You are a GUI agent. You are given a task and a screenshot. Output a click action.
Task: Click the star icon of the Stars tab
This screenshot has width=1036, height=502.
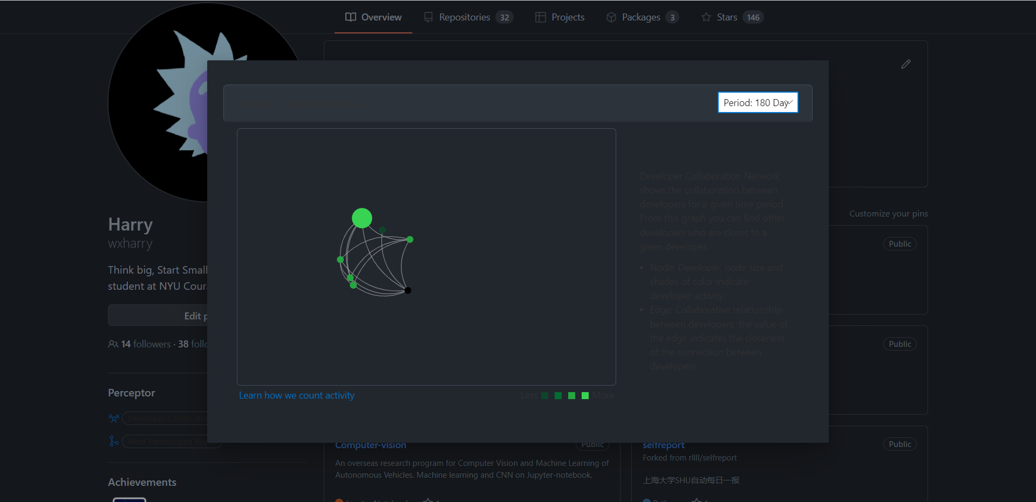coord(706,17)
